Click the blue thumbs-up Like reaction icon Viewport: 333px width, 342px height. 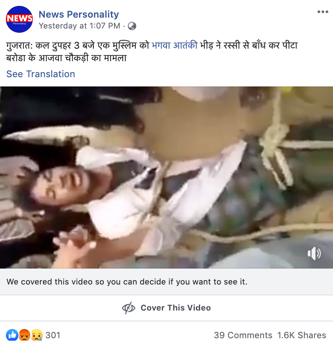(x=12, y=335)
